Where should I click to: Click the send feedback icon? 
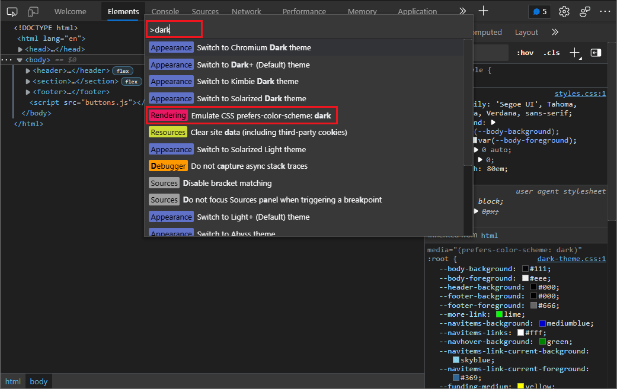tap(585, 12)
